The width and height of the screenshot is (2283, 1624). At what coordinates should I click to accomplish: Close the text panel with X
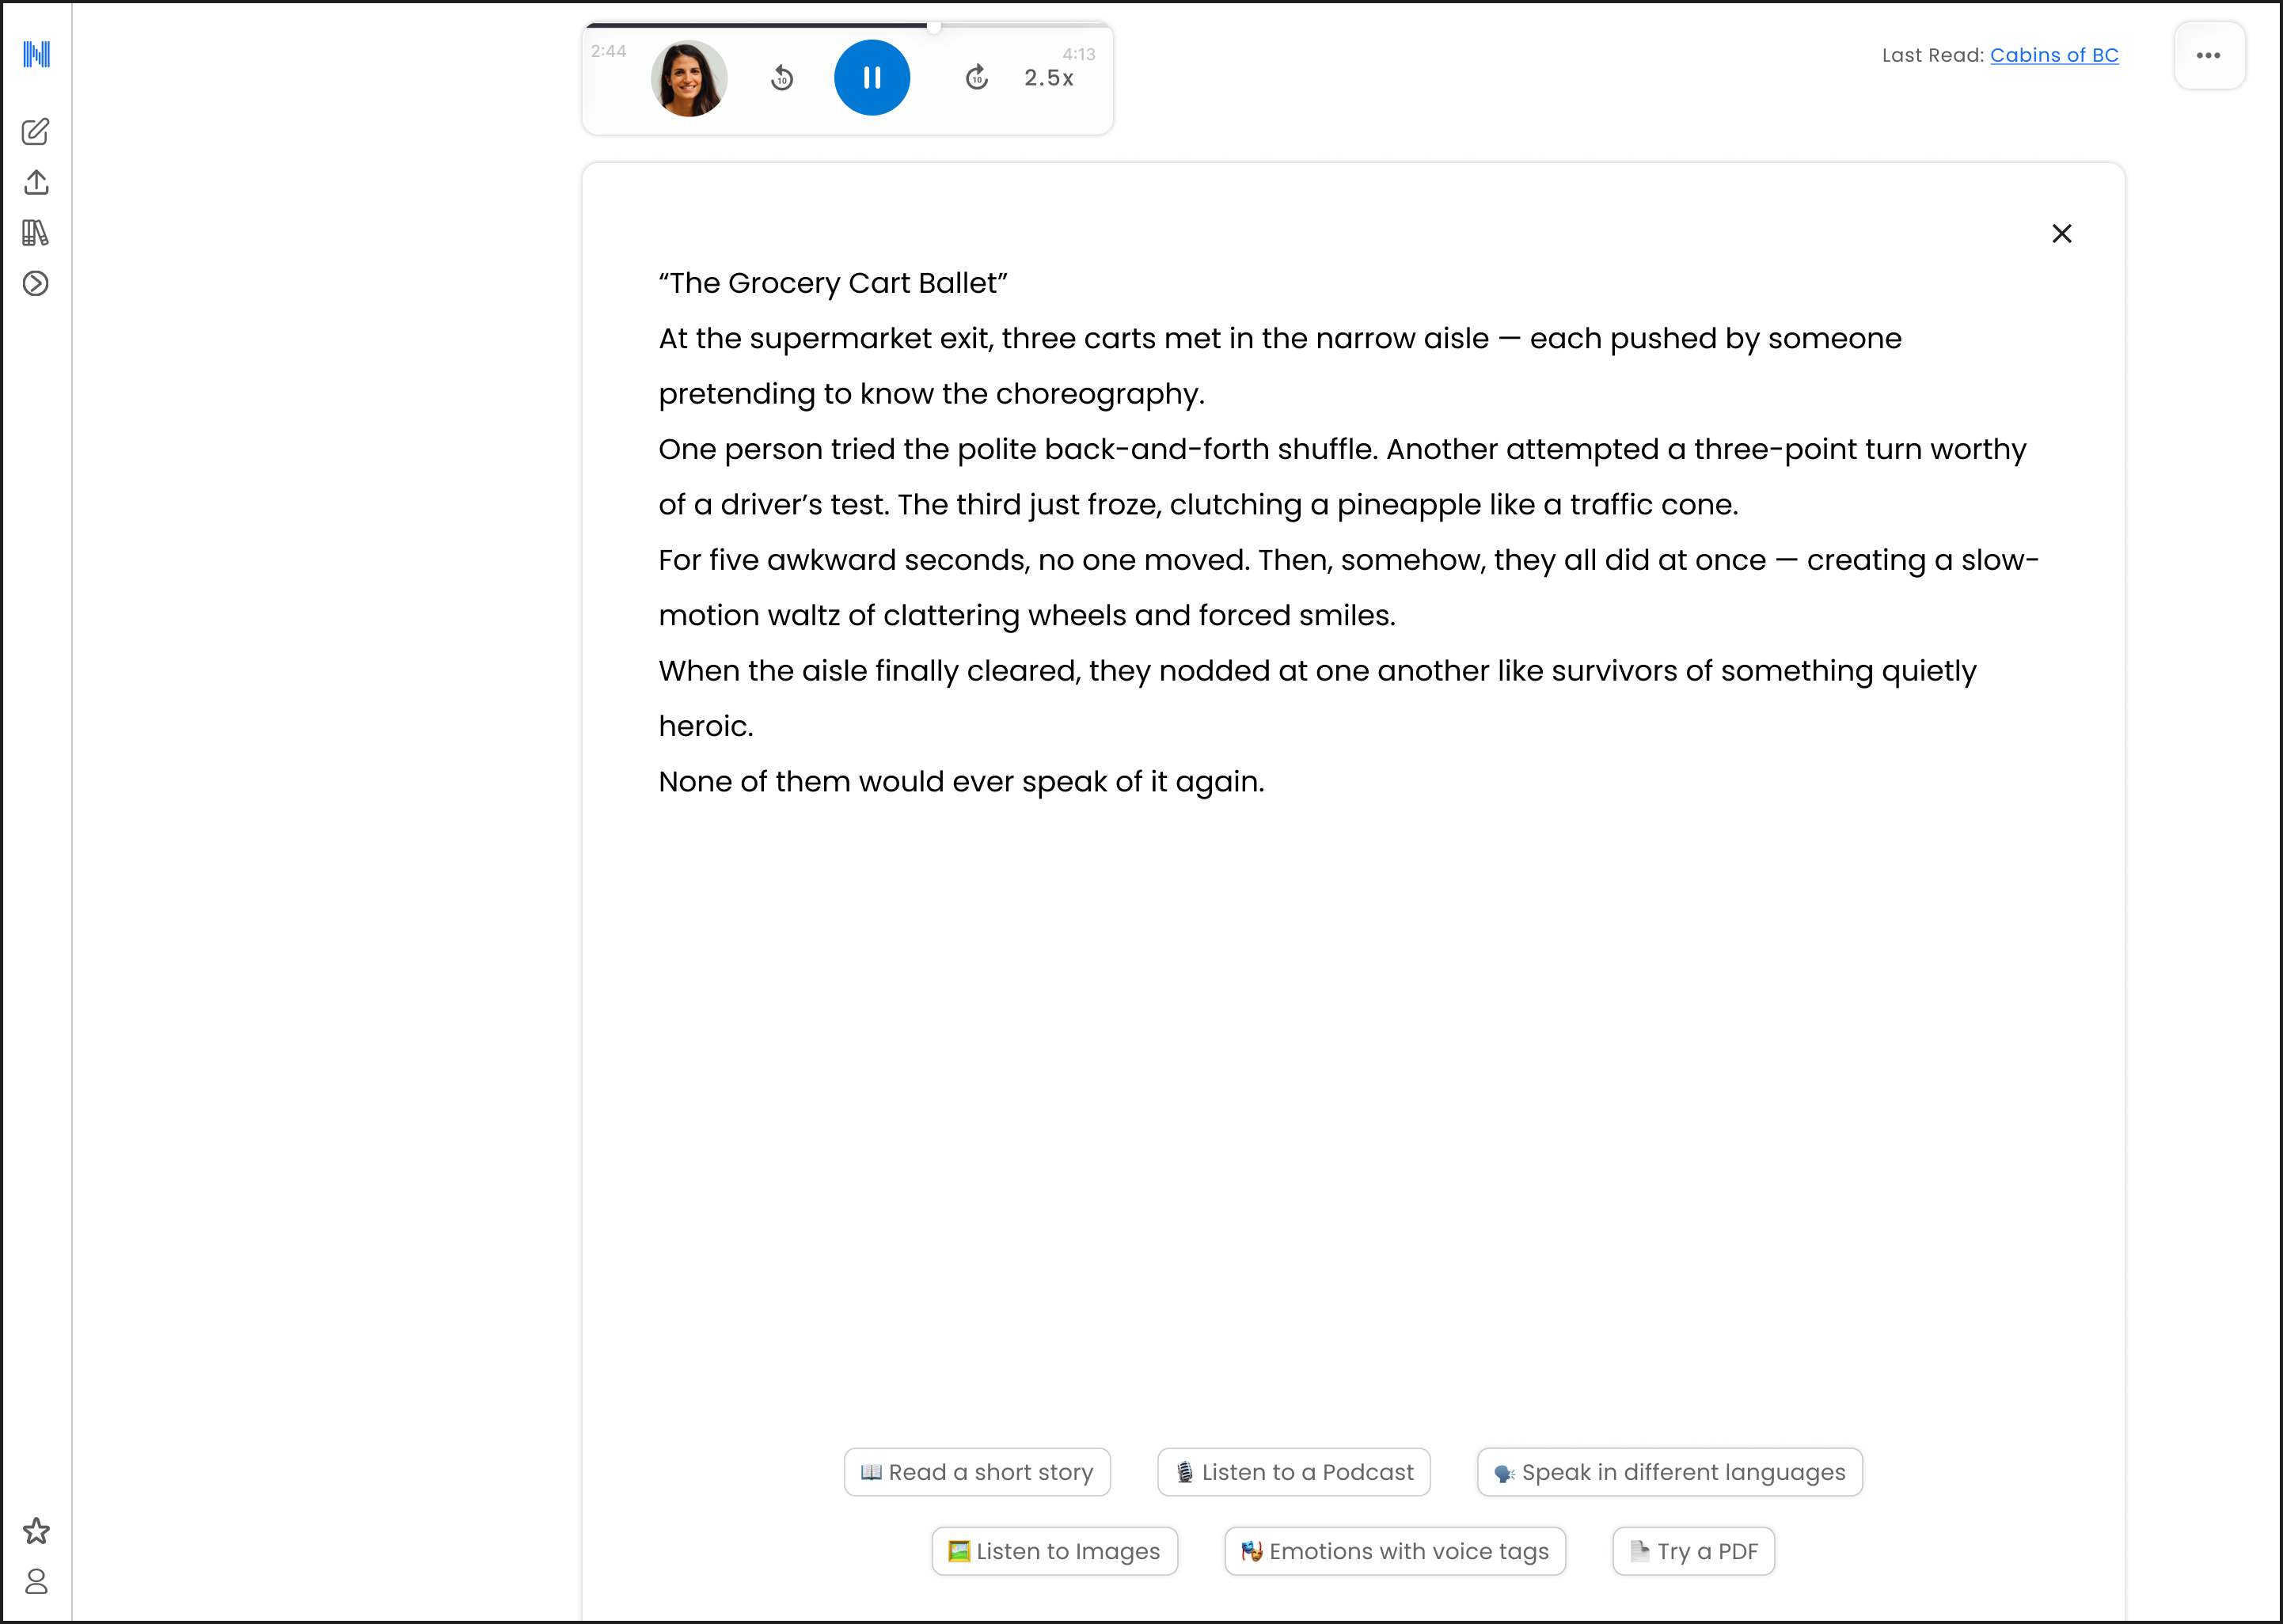2061,234
